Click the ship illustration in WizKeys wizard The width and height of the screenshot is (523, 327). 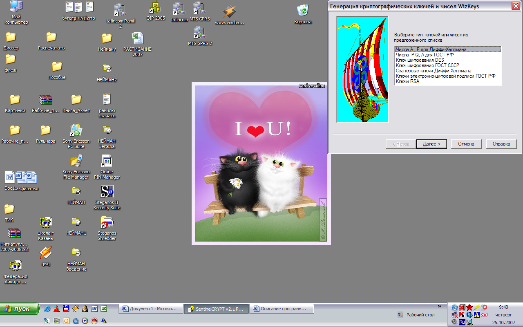(x=362, y=69)
